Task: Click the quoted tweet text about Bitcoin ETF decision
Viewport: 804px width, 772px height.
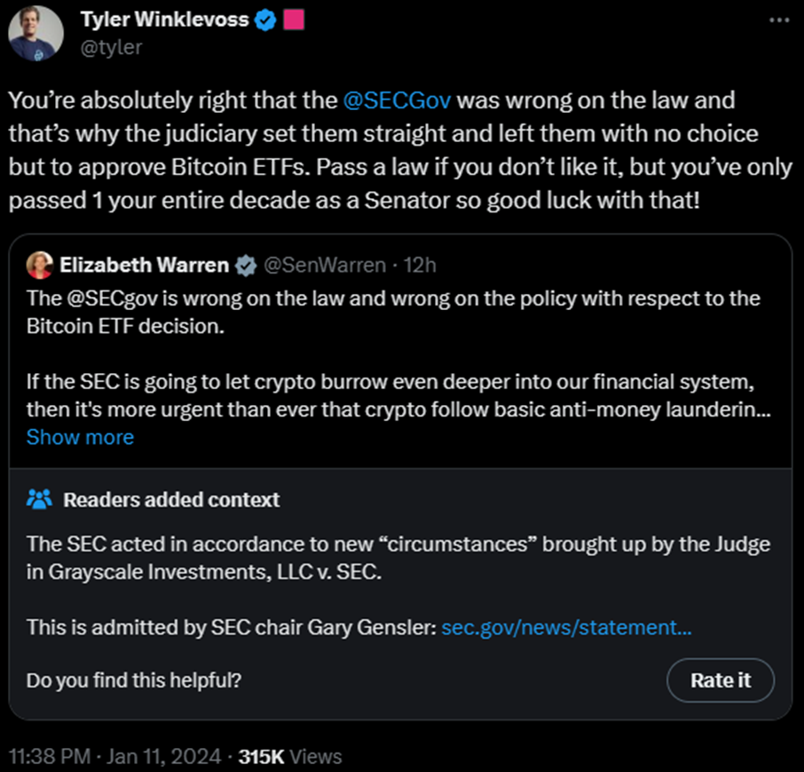Action: 393,313
